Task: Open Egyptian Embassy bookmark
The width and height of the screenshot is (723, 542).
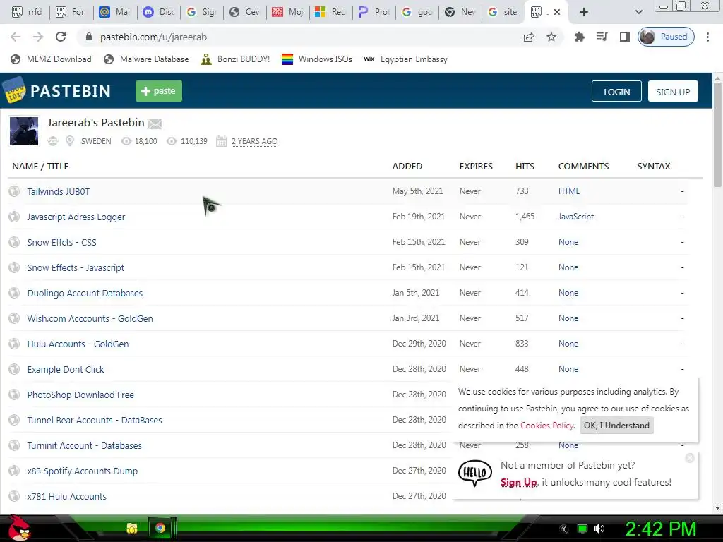Action: [x=405, y=59]
